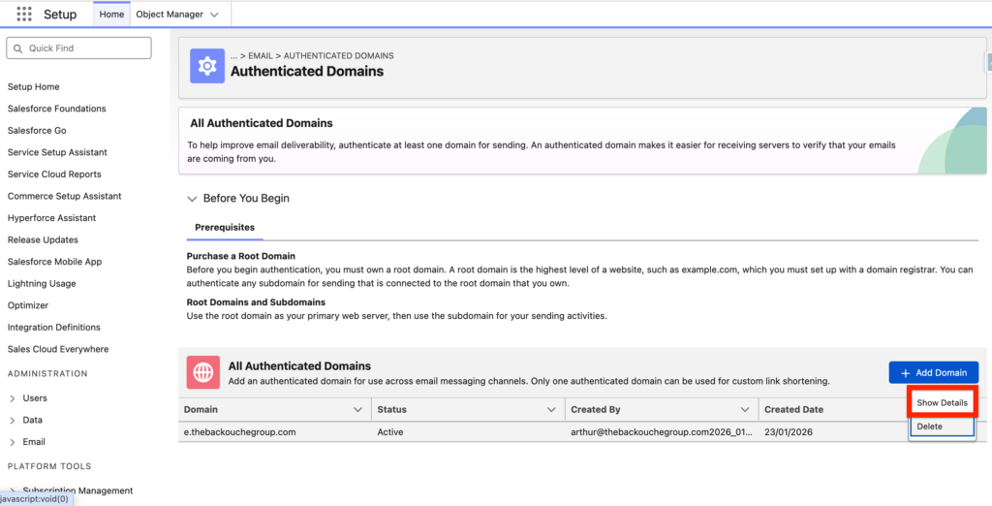
Task: Choose Show Details from row menu
Action: point(942,402)
